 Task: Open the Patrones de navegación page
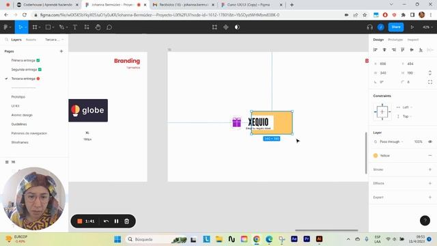pyautogui.click(x=29, y=133)
